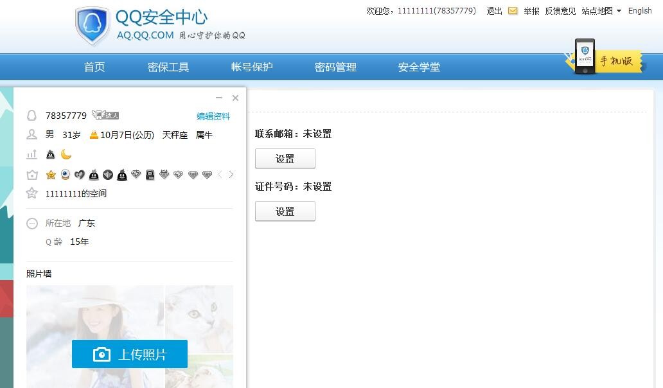Image resolution: width=663 pixels, height=388 pixels.
Task: Open the mail envelope icon in header
Action: [513, 11]
